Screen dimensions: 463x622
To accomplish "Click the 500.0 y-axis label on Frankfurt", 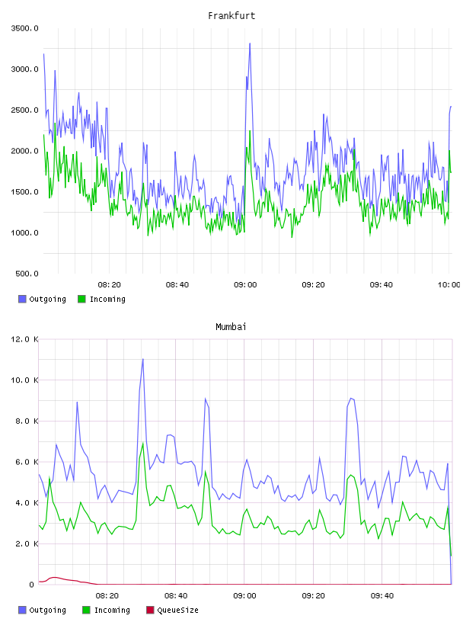I will pyautogui.click(x=27, y=274).
